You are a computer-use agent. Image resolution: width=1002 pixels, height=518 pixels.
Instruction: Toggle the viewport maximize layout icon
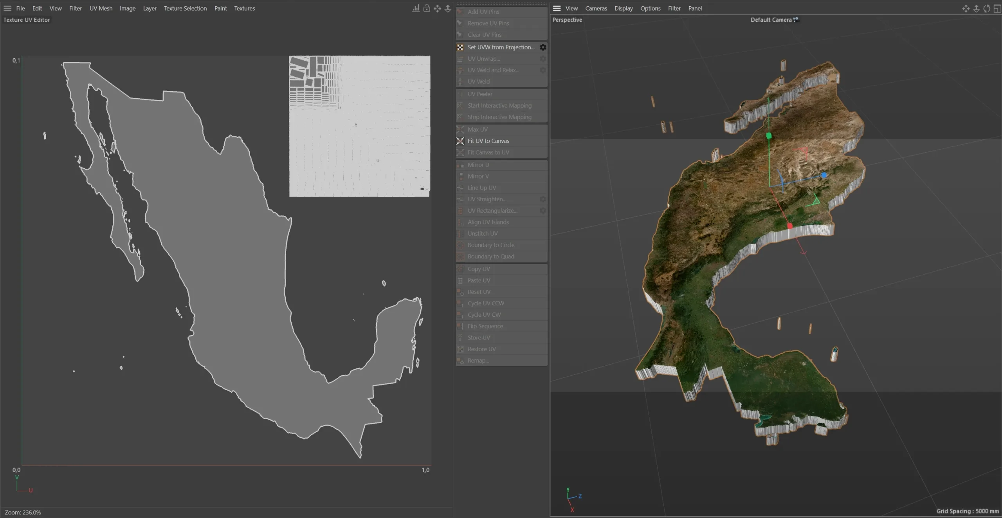pos(997,8)
